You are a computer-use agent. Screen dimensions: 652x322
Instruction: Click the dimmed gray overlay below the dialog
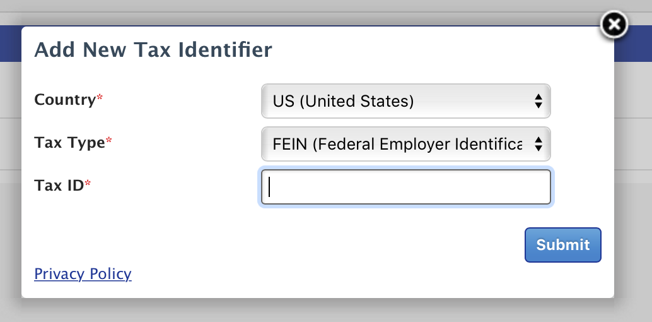tap(326, 312)
